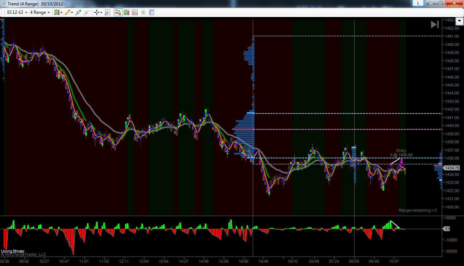Click the Using Binary label

pyautogui.click(x=13, y=251)
